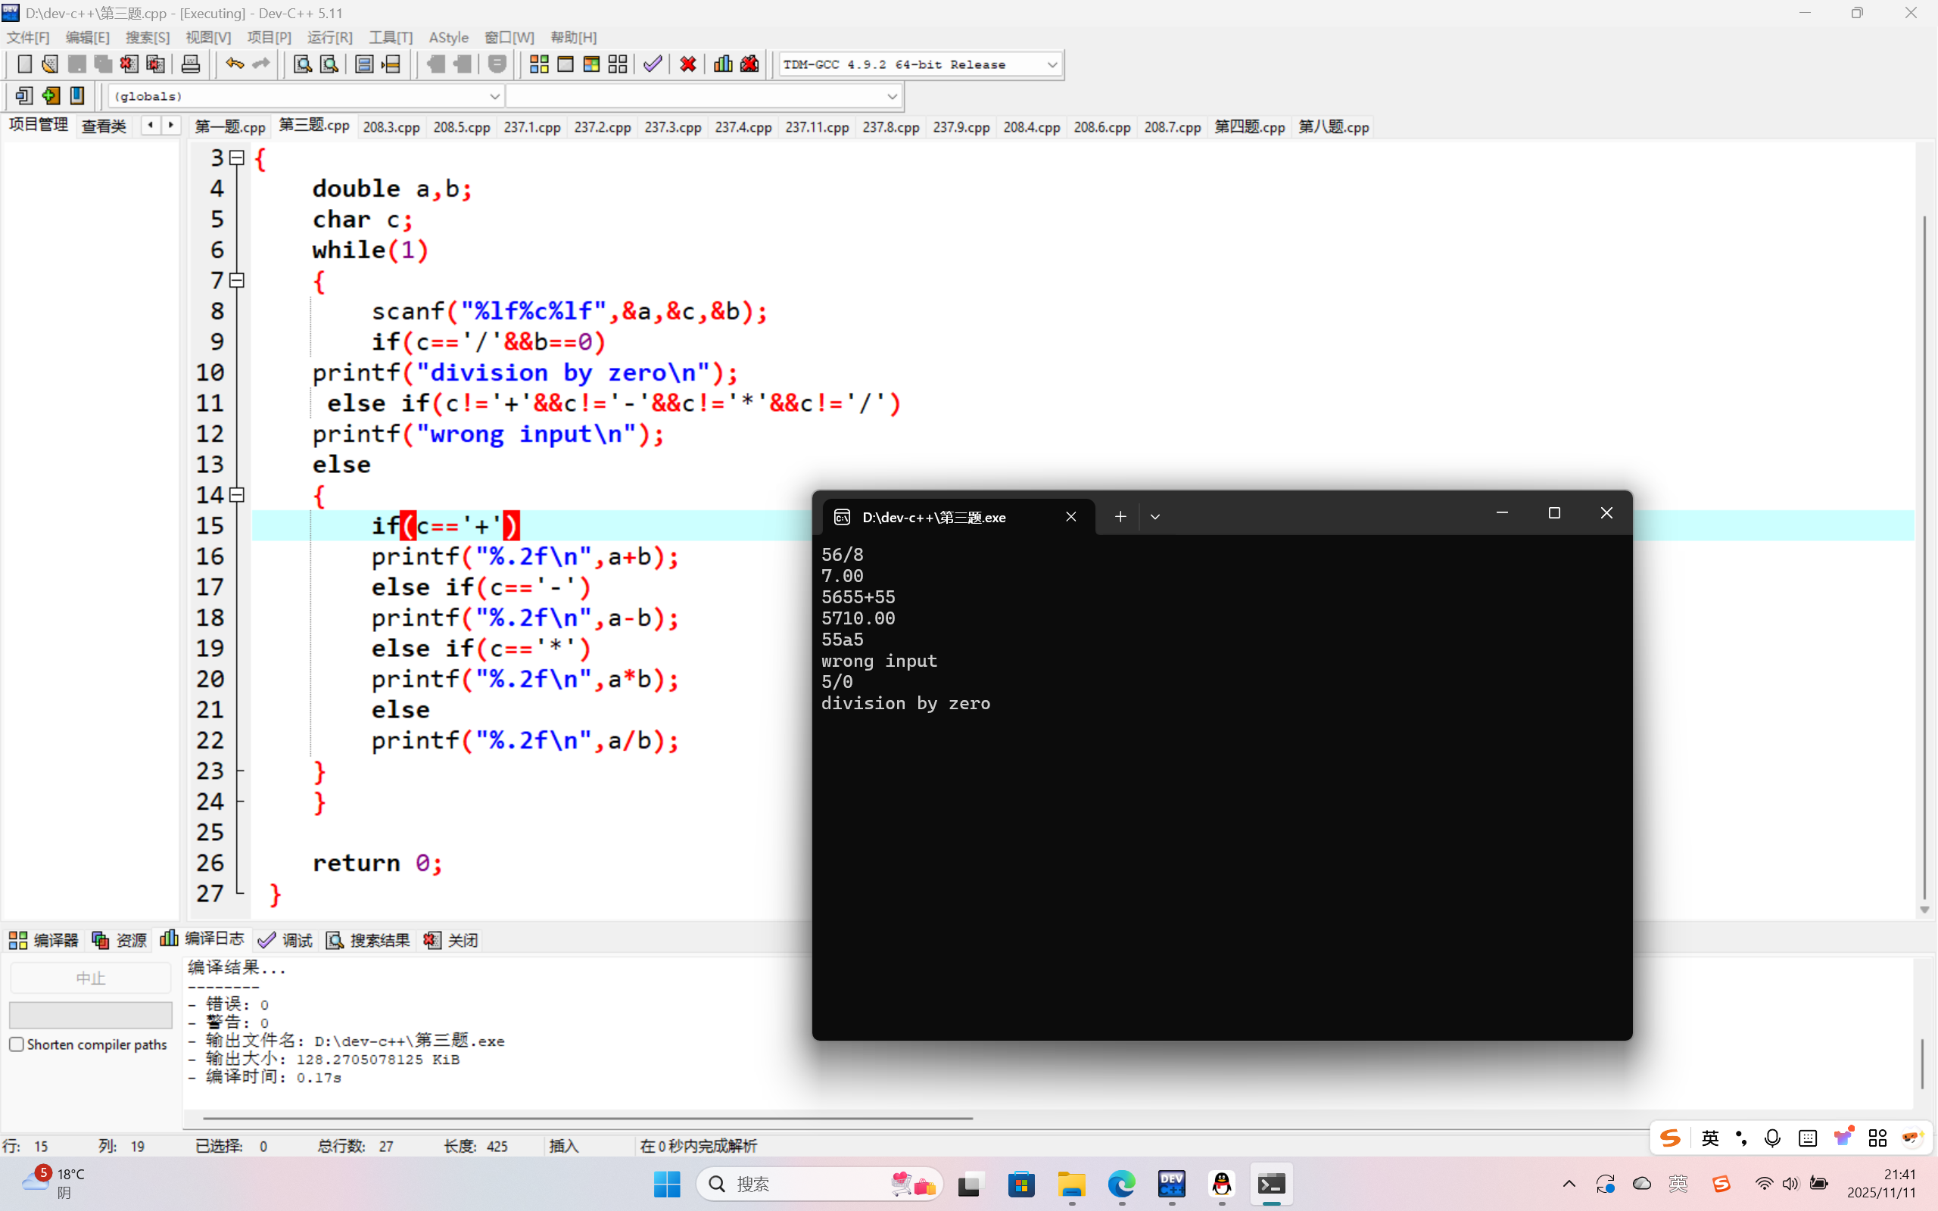Viewport: 1938px width, 1211px height.
Task: Collapse the code fold at line 14
Action: (x=237, y=495)
